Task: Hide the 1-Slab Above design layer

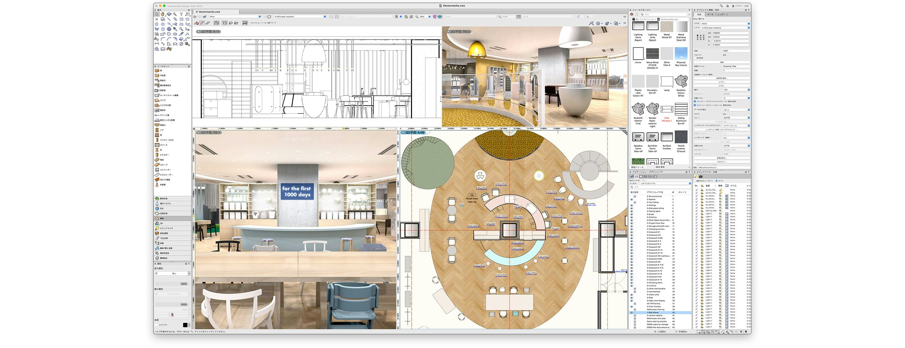Action: (x=632, y=313)
